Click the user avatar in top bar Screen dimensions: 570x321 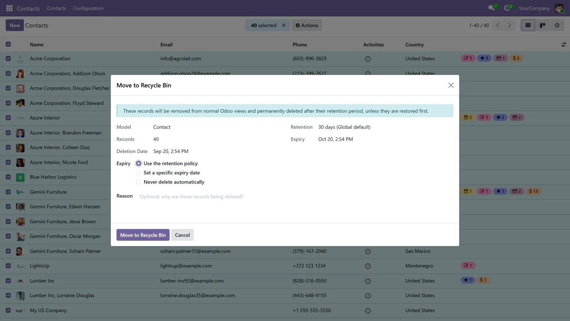coord(559,8)
